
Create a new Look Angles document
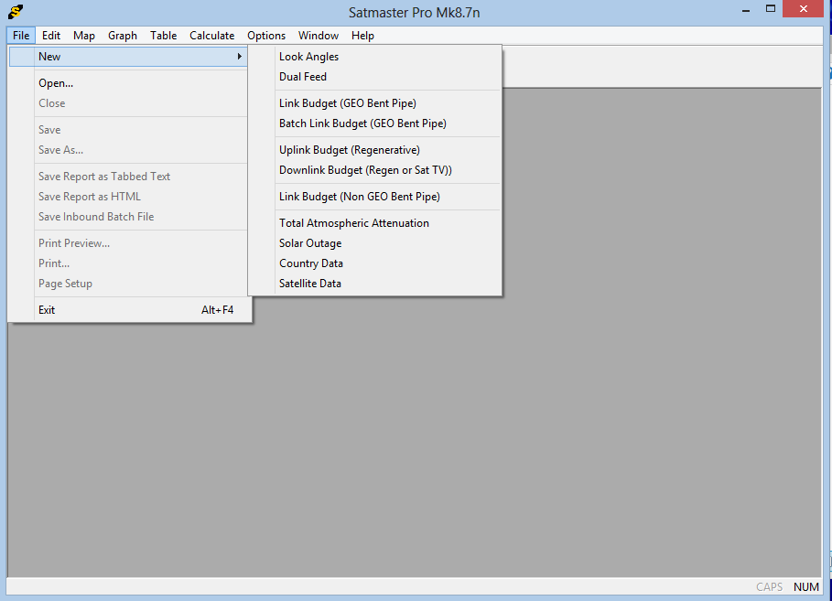pyautogui.click(x=374, y=57)
